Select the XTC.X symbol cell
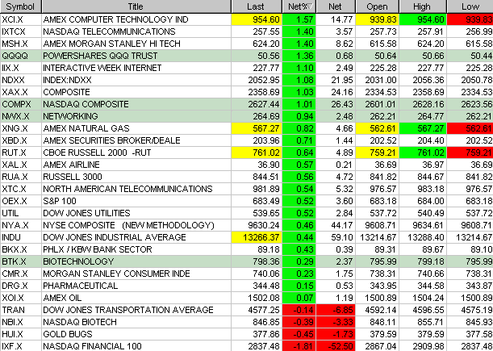The height and width of the screenshot is (351, 493). 21,189
